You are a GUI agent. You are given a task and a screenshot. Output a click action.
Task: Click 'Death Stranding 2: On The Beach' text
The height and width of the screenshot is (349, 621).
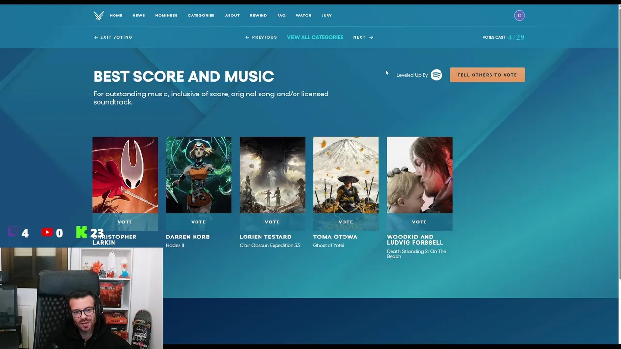click(x=416, y=254)
